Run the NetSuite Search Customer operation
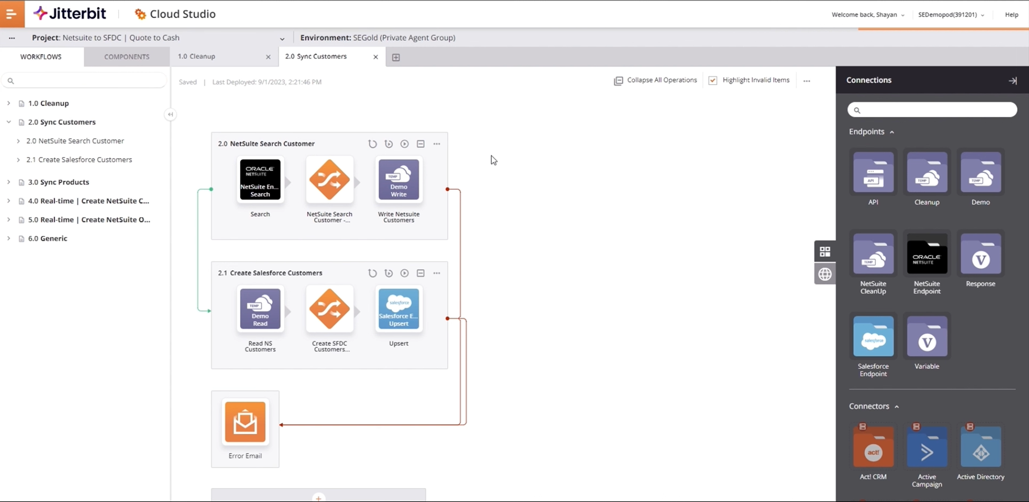 click(x=404, y=144)
